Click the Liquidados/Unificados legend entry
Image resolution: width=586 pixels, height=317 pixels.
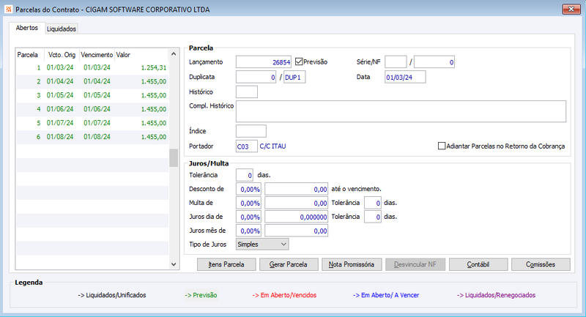point(112,295)
